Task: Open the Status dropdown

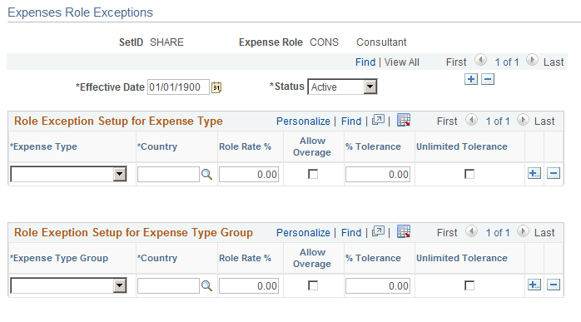Action: pos(342,87)
